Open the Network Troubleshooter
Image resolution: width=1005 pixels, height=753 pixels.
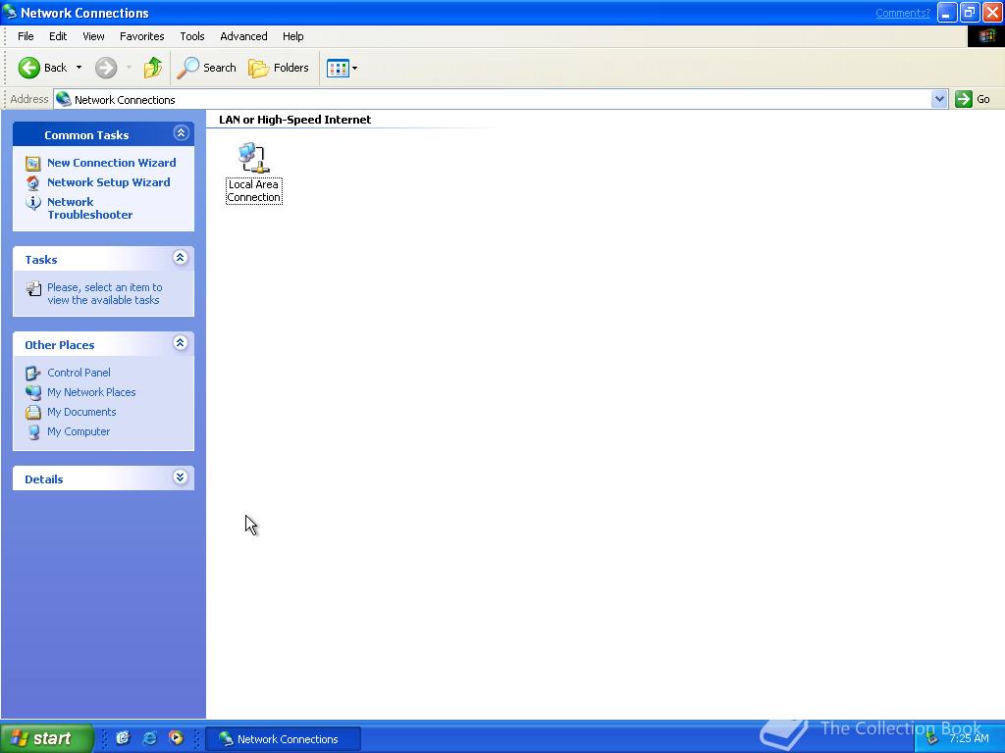point(89,208)
